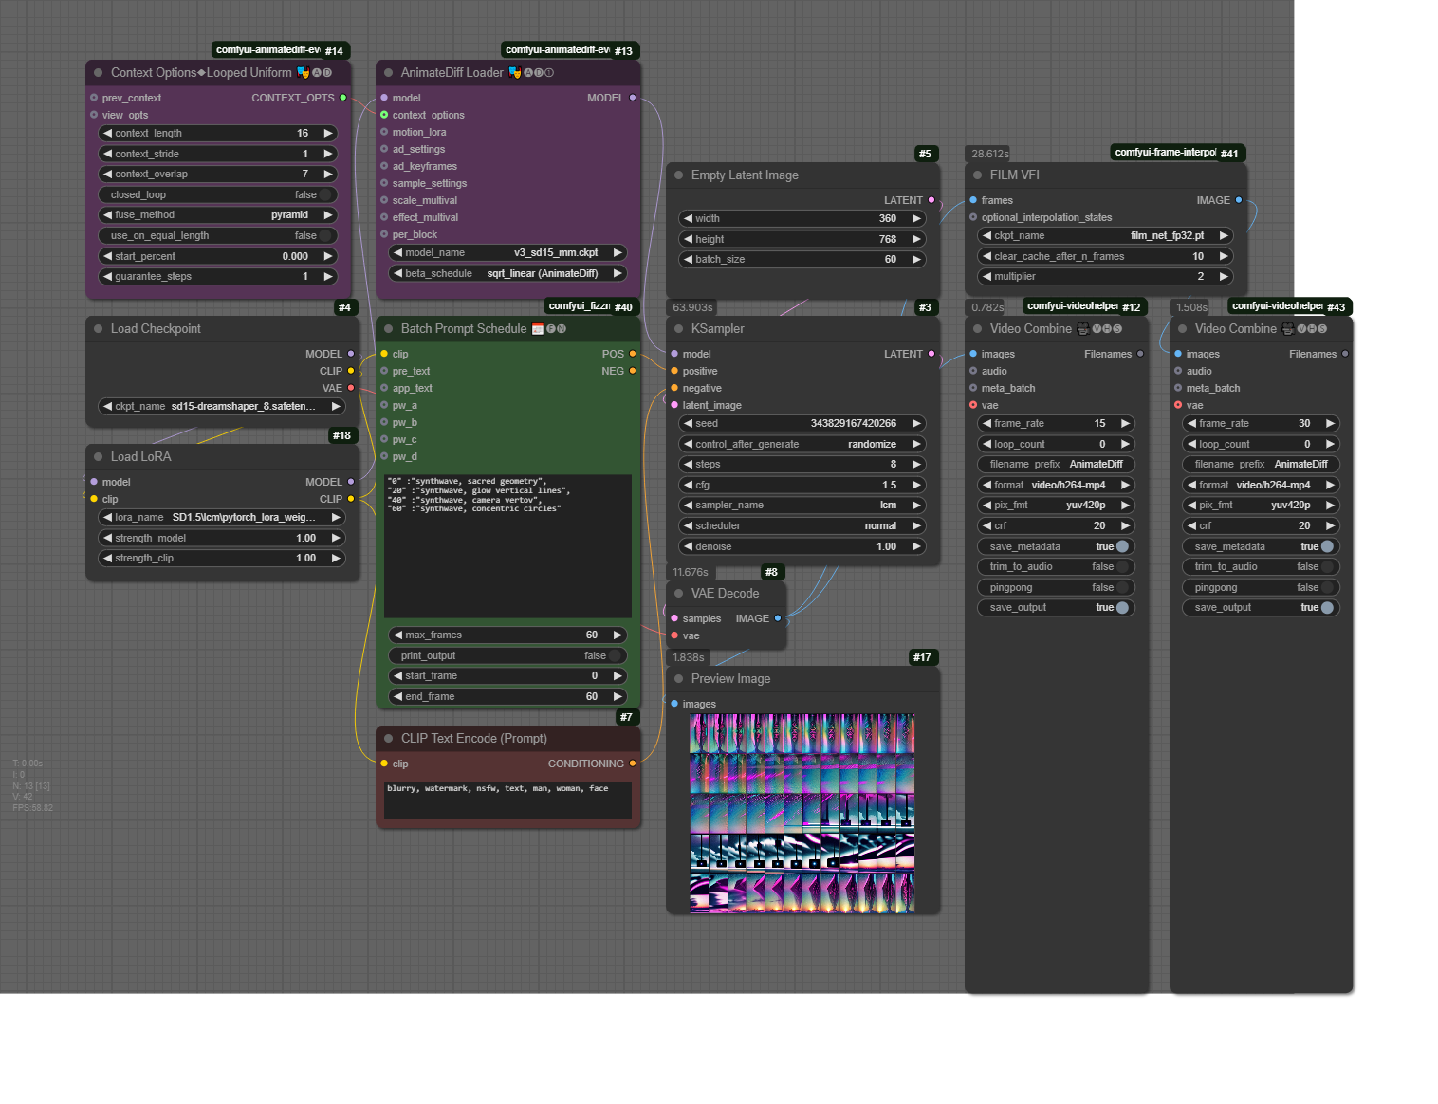
Task: Collapse the Preview Image node title dot
Action: 678,679
